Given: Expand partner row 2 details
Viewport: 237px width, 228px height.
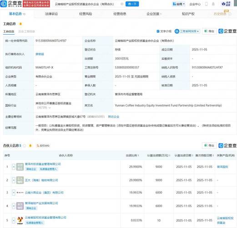Looking at the screenshot, I should click(14, 180).
